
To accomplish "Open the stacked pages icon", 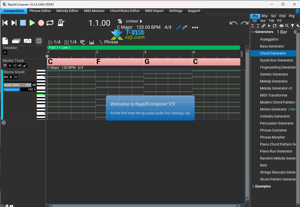I will tap(16, 41).
